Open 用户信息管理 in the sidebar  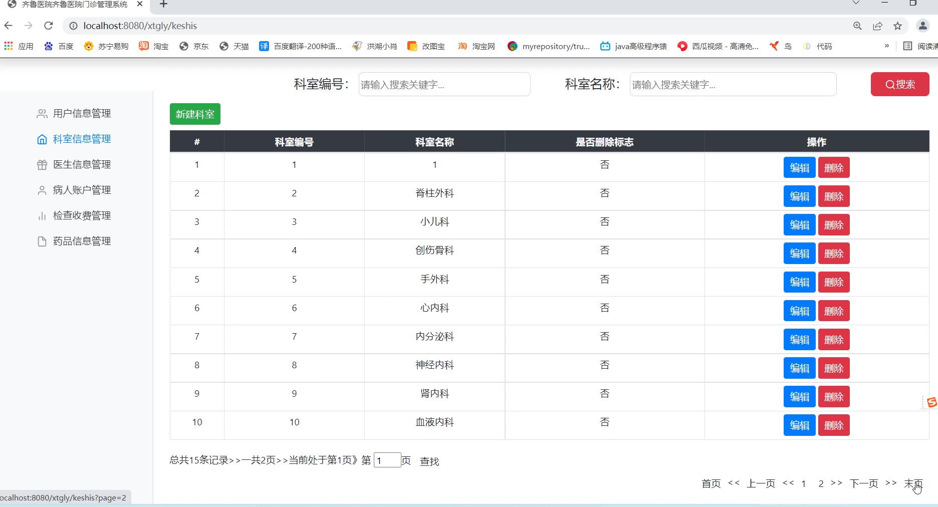(x=74, y=114)
